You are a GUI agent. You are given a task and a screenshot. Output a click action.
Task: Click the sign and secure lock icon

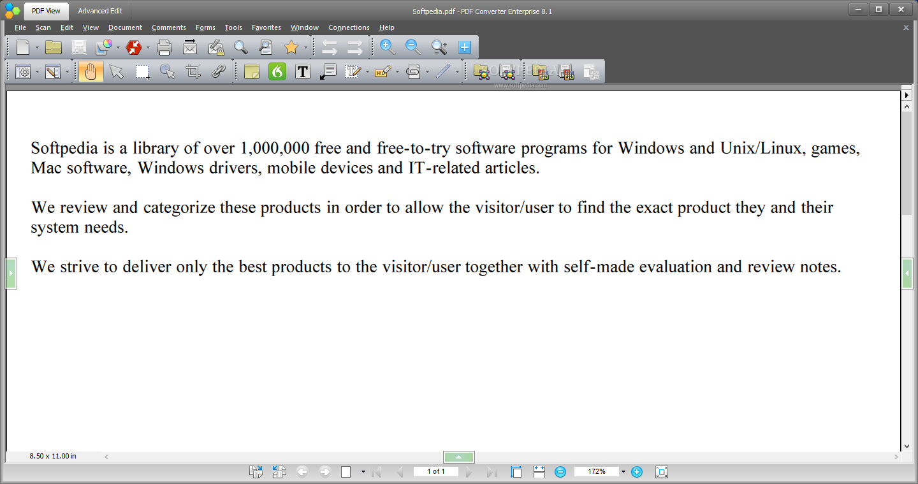(215, 47)
